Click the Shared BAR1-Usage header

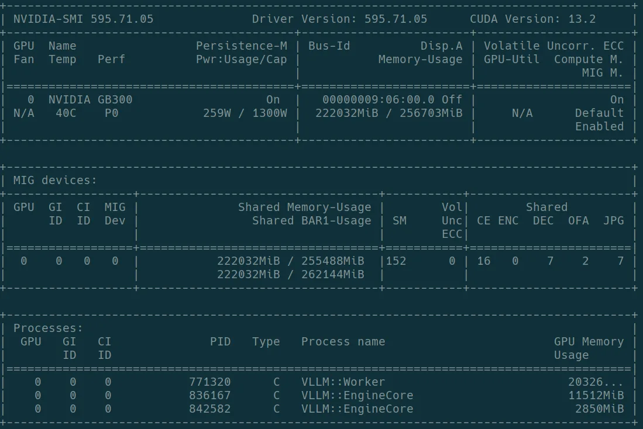[x=312, y=221]
